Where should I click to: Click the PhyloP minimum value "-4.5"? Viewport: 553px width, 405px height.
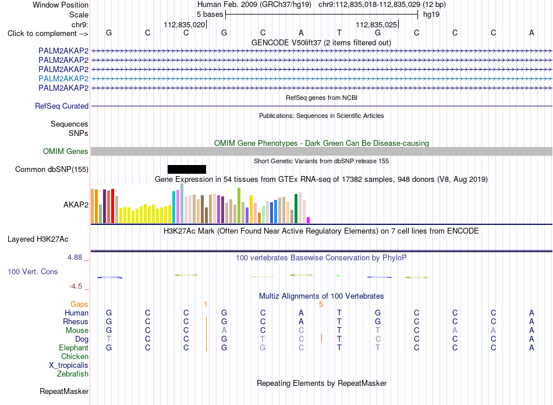coord(76,286)
